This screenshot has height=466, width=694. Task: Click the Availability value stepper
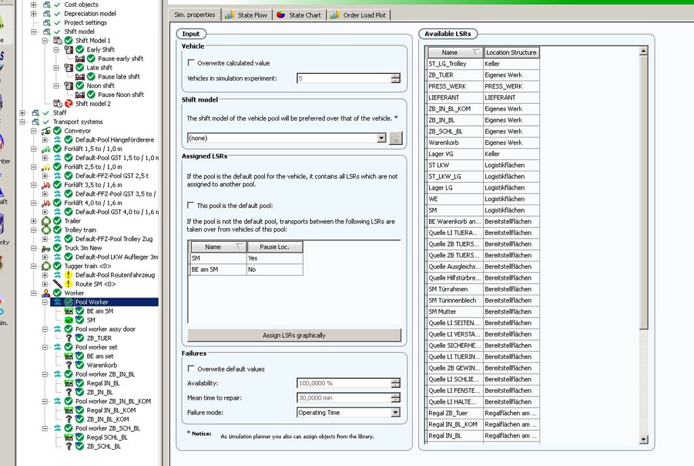pos(395,383)
